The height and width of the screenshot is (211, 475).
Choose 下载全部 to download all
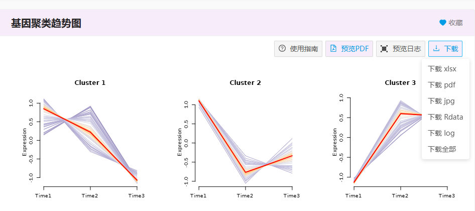pyautogui.click(x=441, y=149)
